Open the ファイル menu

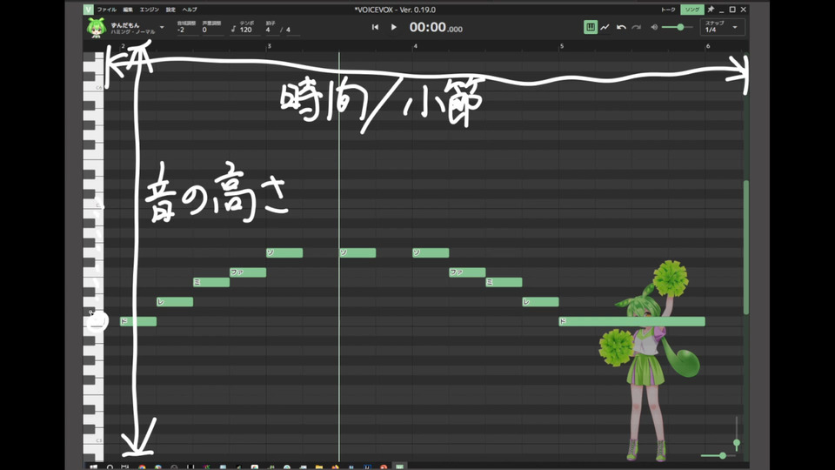point(106,10)
